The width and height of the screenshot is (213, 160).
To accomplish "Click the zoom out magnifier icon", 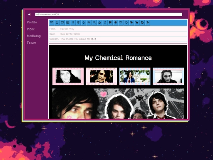I will tap(94, 23).
